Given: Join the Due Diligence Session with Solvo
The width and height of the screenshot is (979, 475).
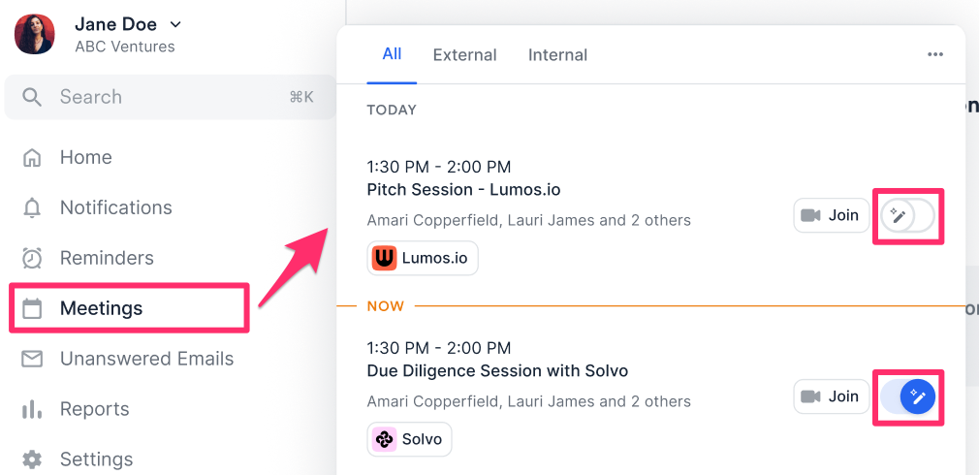Looking at the screenshot, I should pos(831,396).
